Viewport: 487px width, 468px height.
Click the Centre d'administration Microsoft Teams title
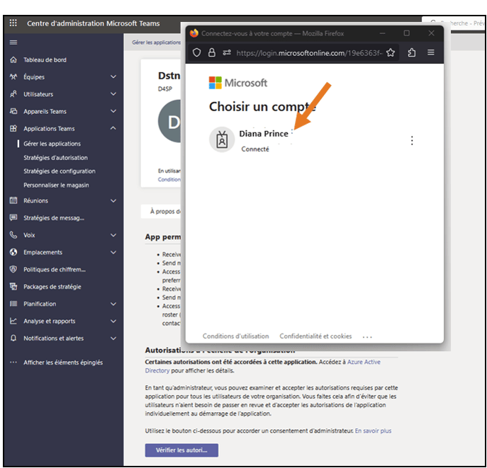93,23
